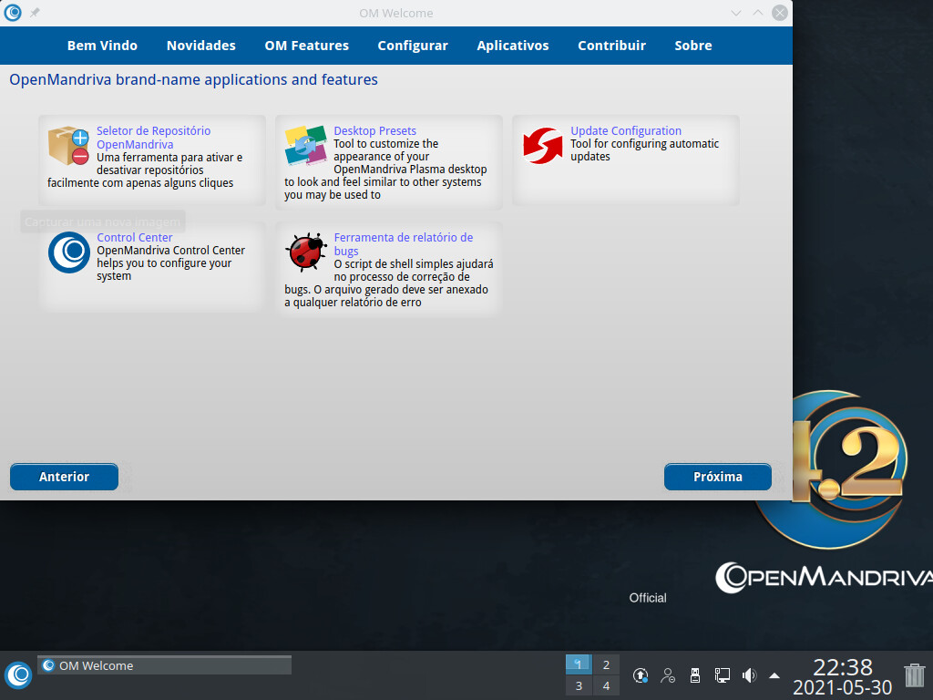Open the Control Center link
The width and height of the screenshot is (933, 700).
click(x=135, y=238)
